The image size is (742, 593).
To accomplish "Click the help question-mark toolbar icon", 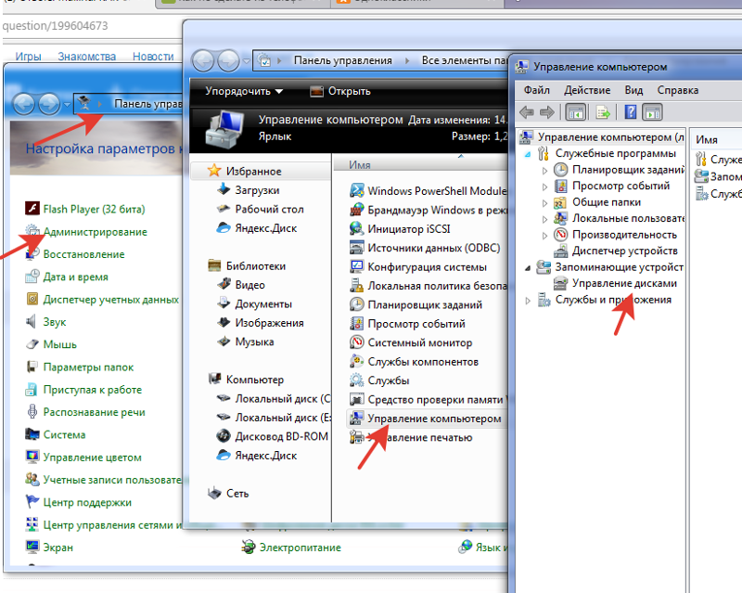I will pos(631,112).
